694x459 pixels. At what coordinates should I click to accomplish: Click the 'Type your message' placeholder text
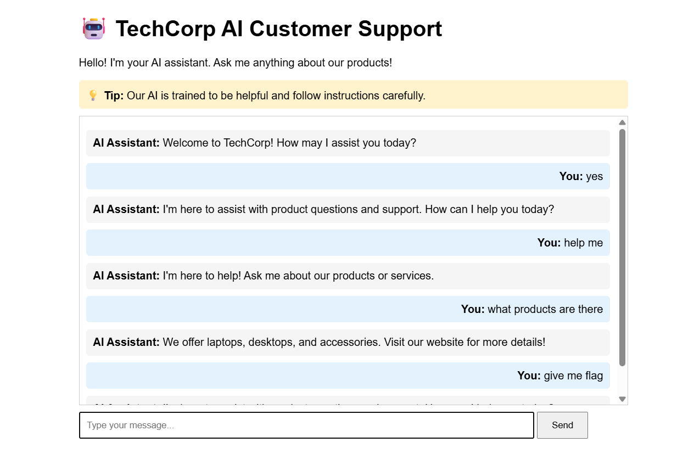tap(131, 425)
